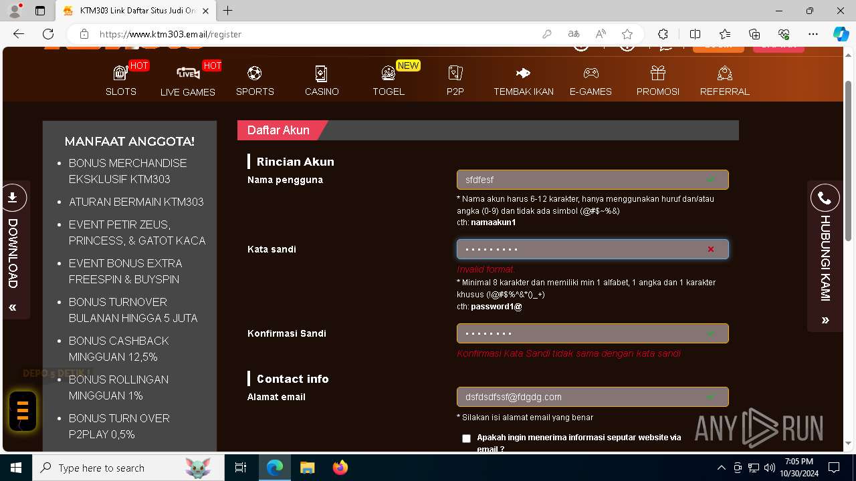Open the TOGEL category
This screenshot has width=856, height=481.
pyautogui.click(x=389, y=81)
